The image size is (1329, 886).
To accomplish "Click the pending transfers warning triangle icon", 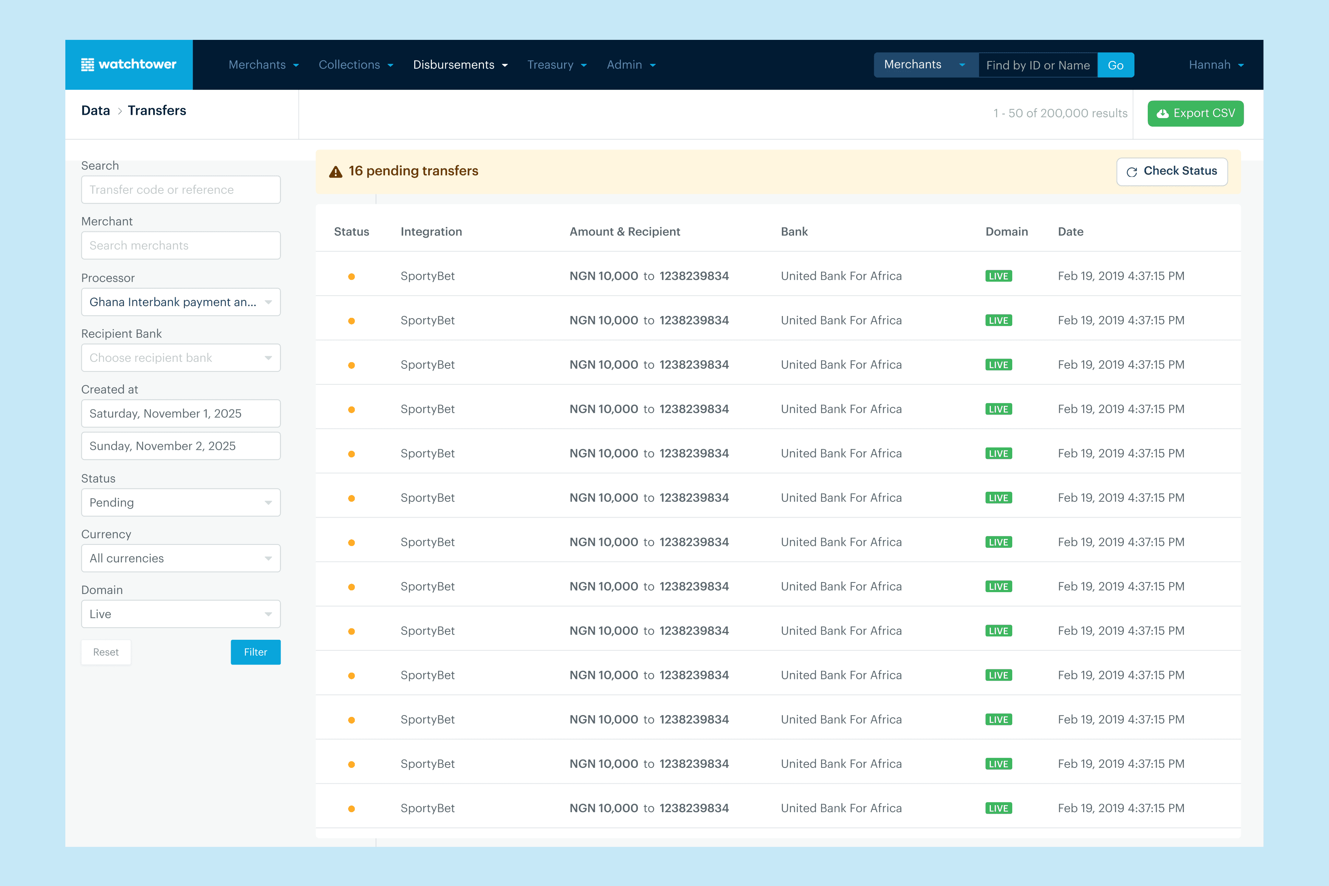I will point(336,172).
